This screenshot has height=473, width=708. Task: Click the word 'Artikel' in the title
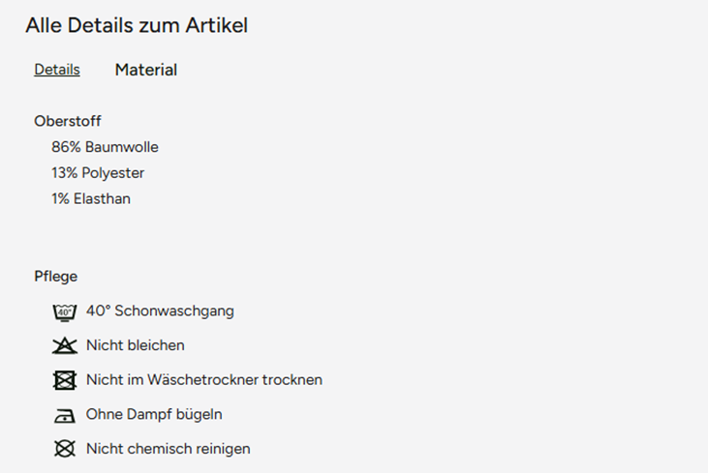coord(218,26)
